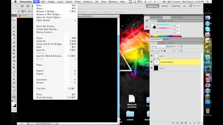This screenshot has height=125, width=223.
Task: Select the Path Selection tool
Action: click(x=14, y=79)
